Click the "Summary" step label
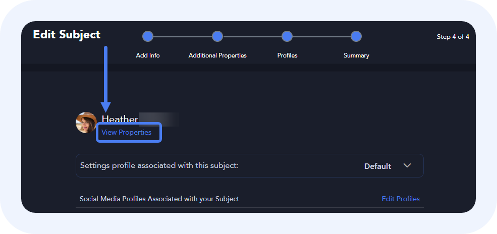The height and width of the screenshot is (234, 497). coord(356,55)
